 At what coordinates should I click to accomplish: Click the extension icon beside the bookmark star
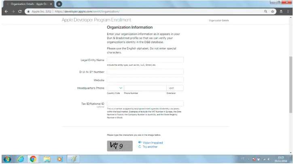click(281, 12)
